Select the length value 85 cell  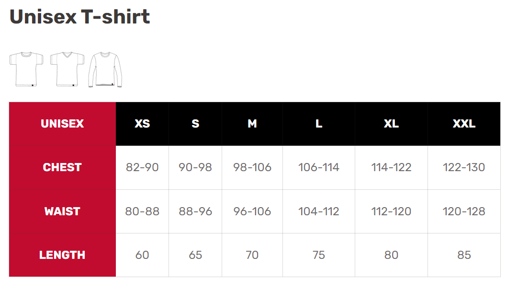coord(464,255)
